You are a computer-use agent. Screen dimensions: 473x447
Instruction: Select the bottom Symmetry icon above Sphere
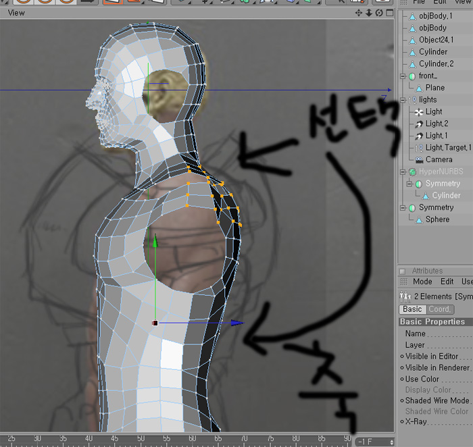(x=412, y=208)
